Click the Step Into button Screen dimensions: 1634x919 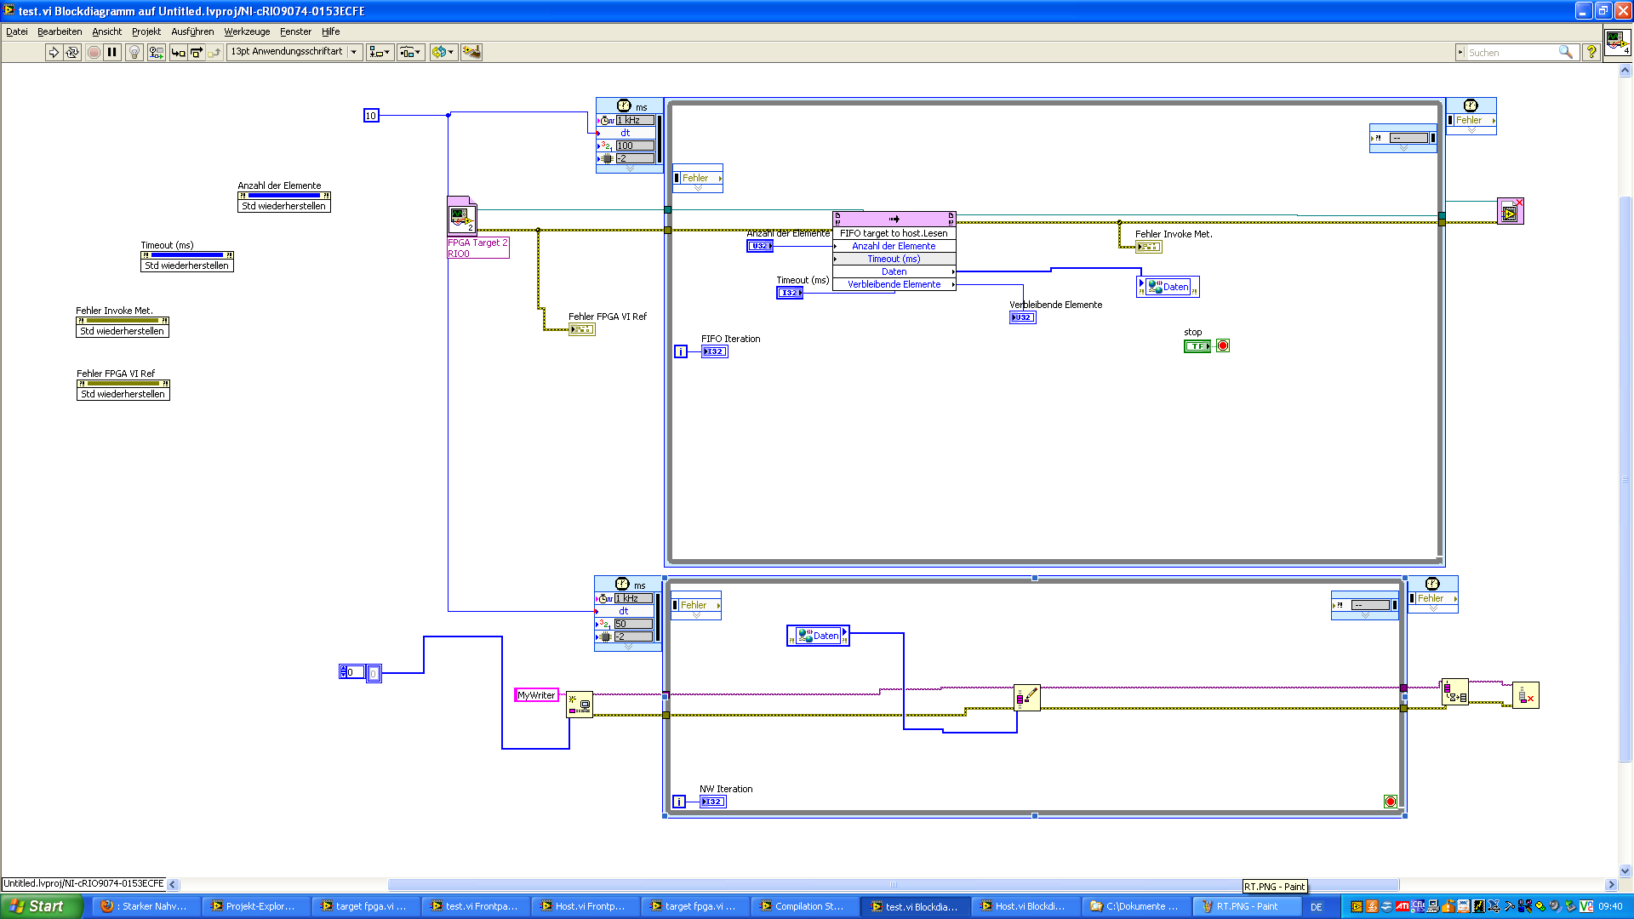(178, 53)
